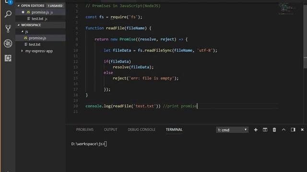
Task: Open the Debug view icon
Action: click(x=8, y=43)
